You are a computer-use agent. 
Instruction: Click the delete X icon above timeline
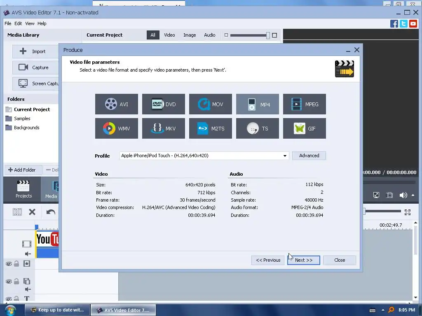click(x=32, y=212)
